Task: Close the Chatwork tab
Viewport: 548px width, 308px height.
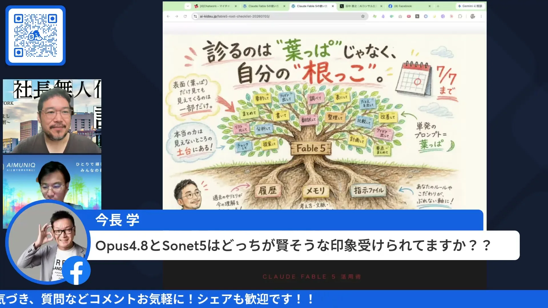Action: 236,6
